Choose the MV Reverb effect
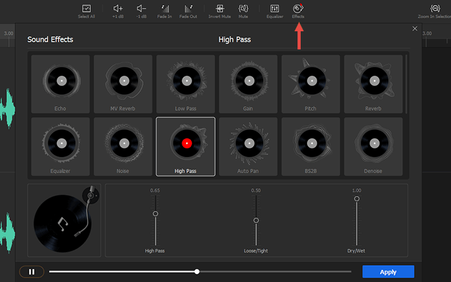 click(x=123, y=84)
